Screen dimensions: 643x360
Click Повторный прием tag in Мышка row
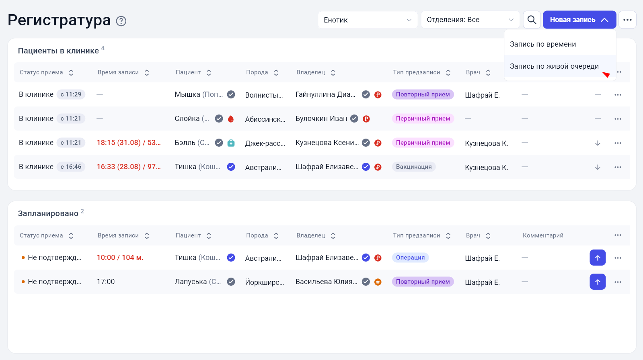click(423, 94)
